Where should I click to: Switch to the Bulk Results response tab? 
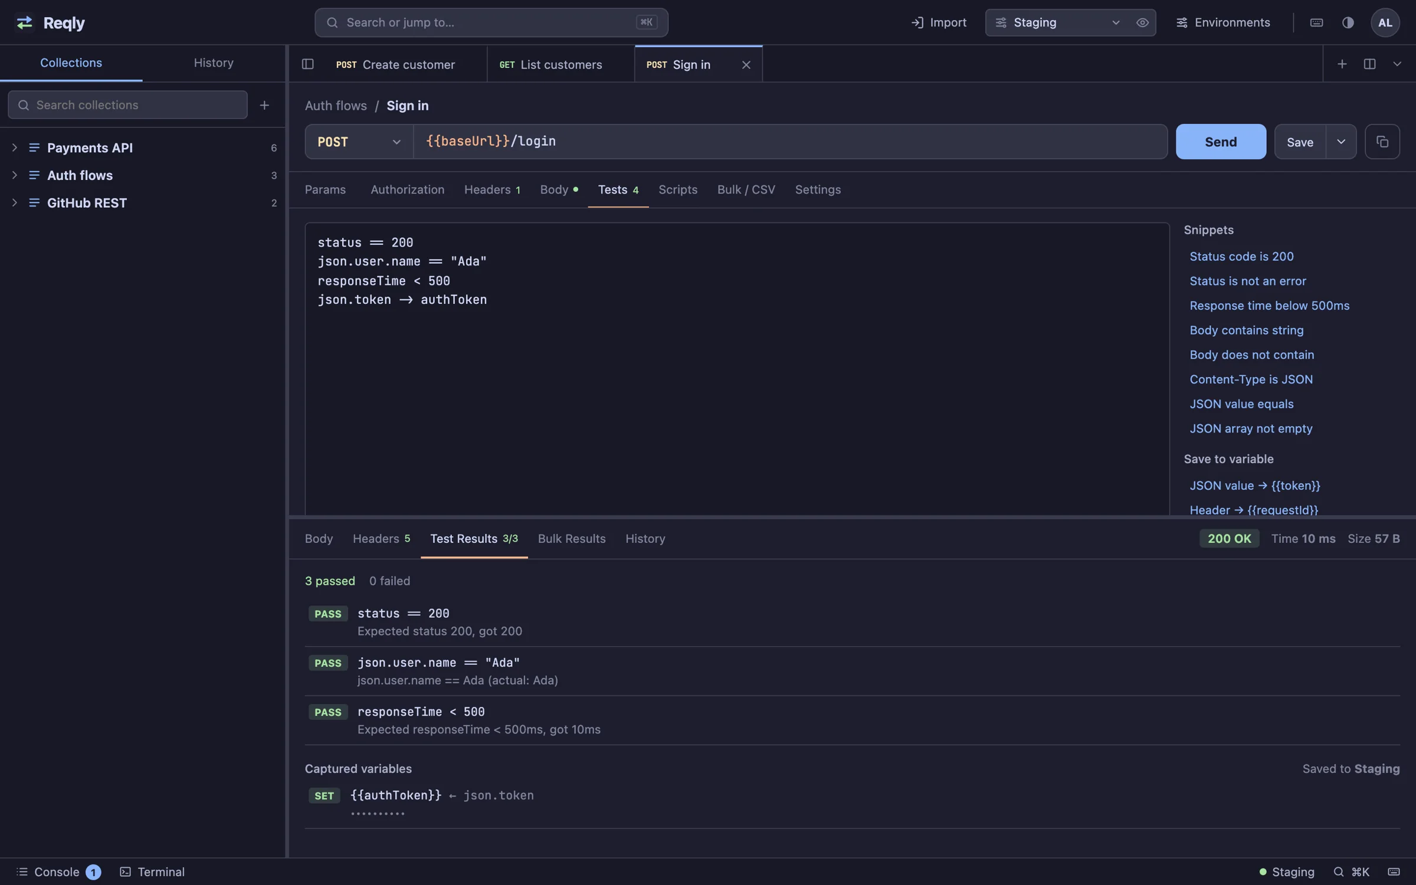[571, 538]
